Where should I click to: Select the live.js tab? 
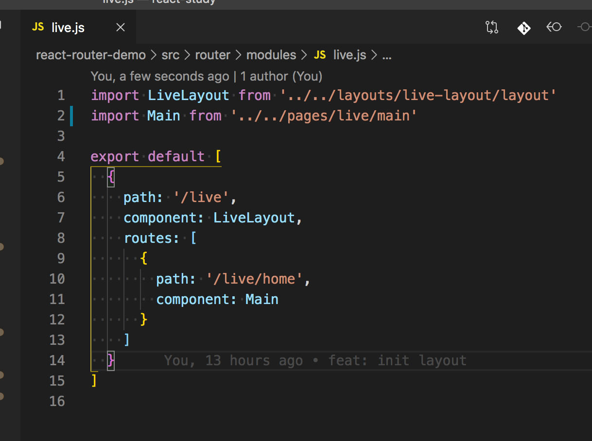tap(78, 28)
